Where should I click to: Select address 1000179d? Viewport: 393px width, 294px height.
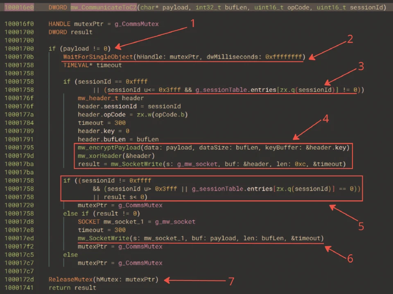click(x=19, y=156)
